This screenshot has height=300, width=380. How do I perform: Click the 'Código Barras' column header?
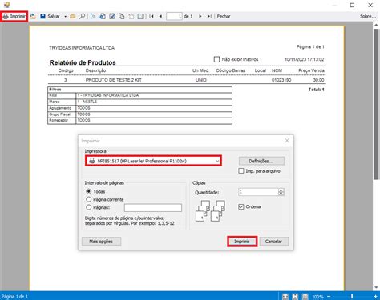coord(230,70)
